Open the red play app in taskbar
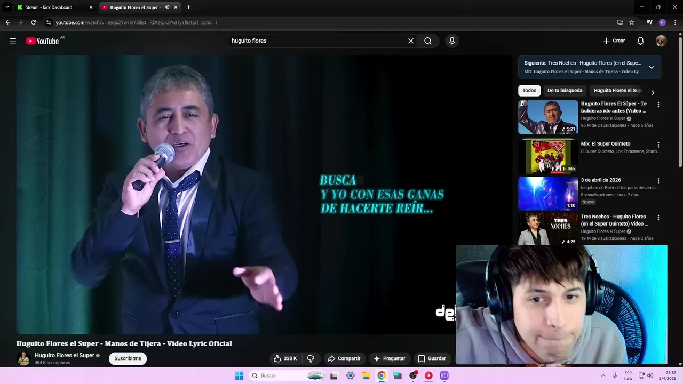 (428, 375)
